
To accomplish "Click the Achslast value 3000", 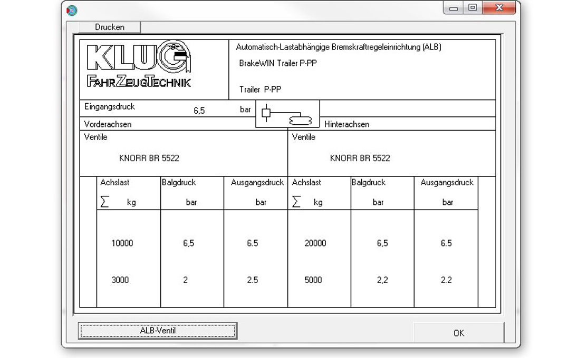I will tap(120, 280).
